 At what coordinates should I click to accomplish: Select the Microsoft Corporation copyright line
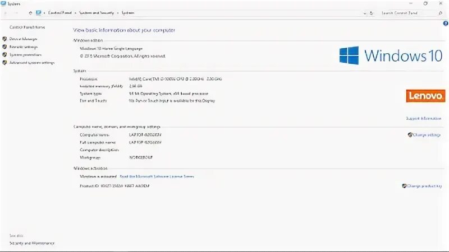122,56
